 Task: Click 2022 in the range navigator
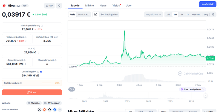tap(106, 101)
